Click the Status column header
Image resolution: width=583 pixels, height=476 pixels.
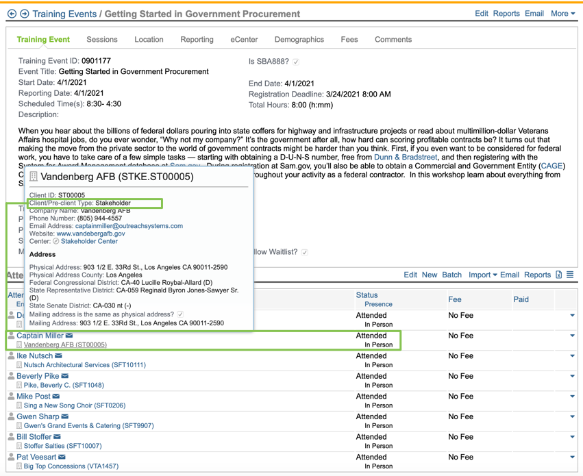[367, 295]
